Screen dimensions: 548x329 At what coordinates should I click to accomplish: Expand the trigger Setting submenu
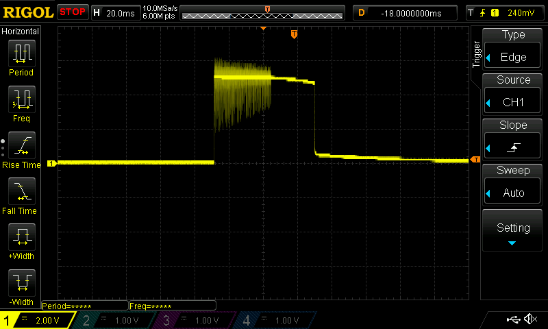click(x=512, y=230)
